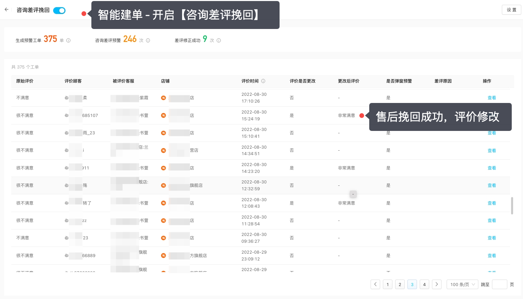Select page 2 in pagination
Image resolution: width=523 pixels, height=299 pixels.
point(400,284)
